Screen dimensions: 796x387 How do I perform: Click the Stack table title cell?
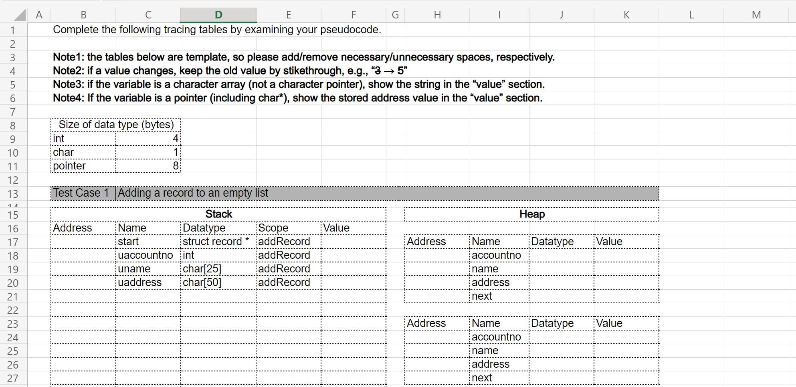click(218, 214)
